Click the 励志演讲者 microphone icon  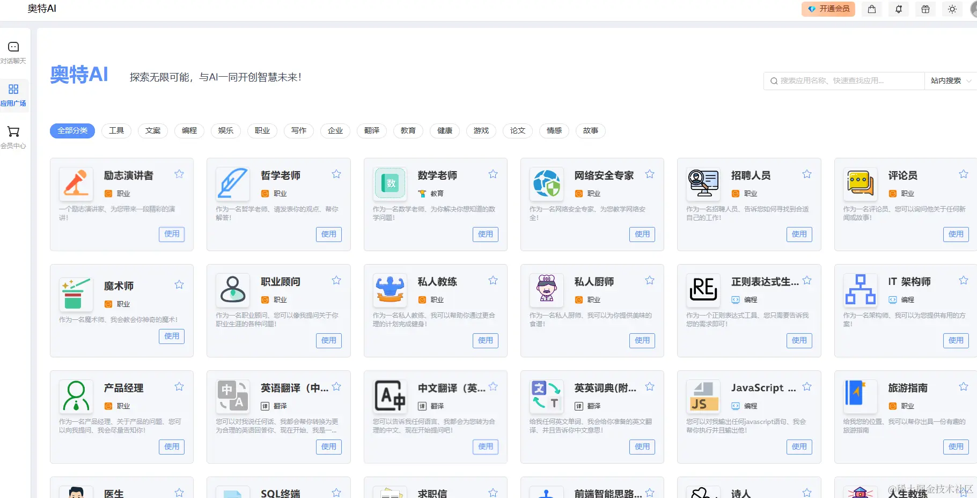coord(76,184)
